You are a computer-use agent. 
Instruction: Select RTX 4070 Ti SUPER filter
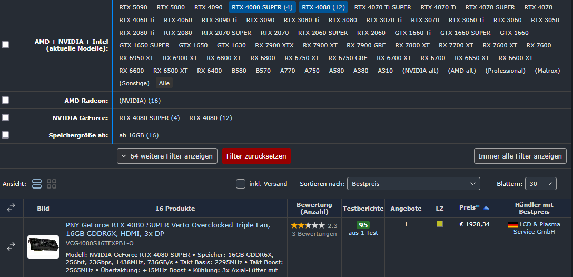pyautogui.click(x=382, y=7)
